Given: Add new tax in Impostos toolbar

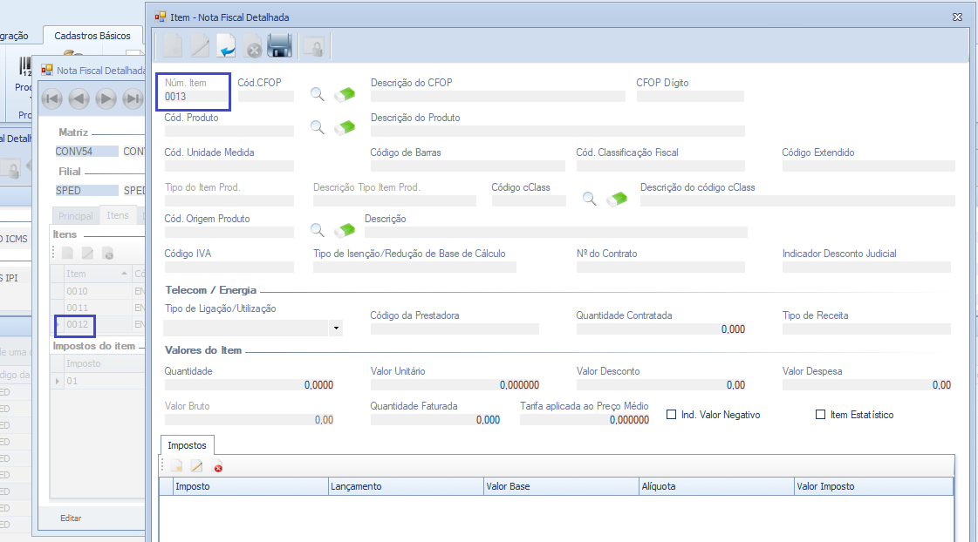Looking at the screenshot, I should pos(177,466).
